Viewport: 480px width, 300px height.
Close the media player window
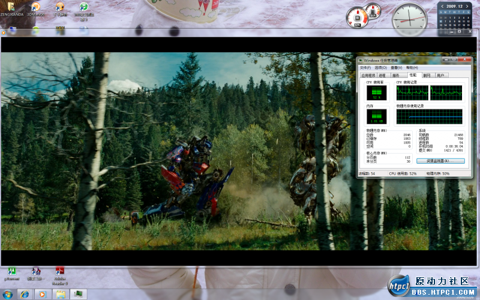click(470, 32)
